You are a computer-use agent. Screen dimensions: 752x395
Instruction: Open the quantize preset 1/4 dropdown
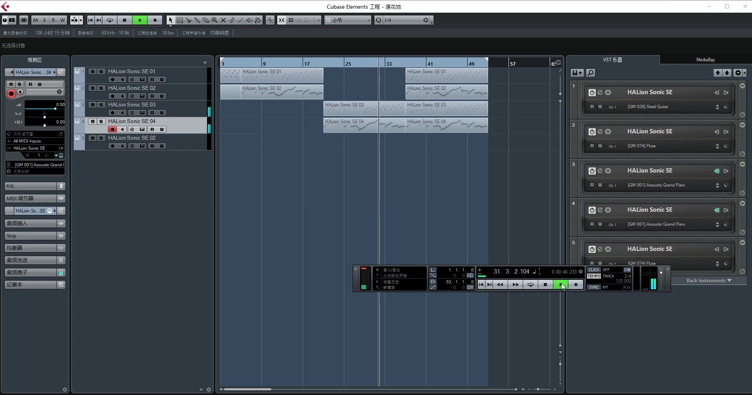(407, 20)
